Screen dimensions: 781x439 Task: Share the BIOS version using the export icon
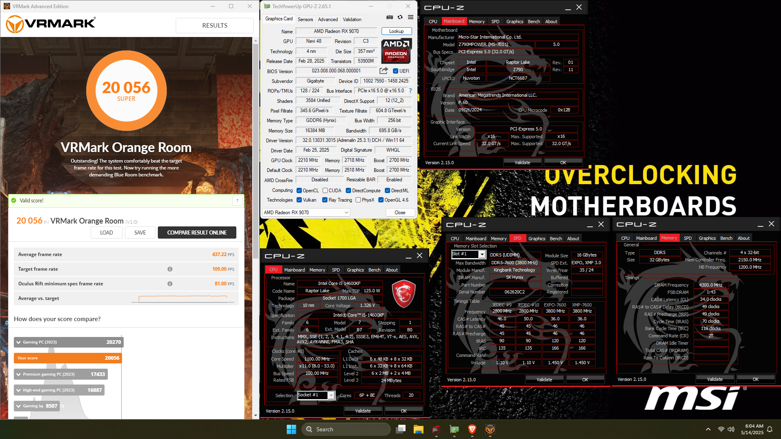(384, 71)
